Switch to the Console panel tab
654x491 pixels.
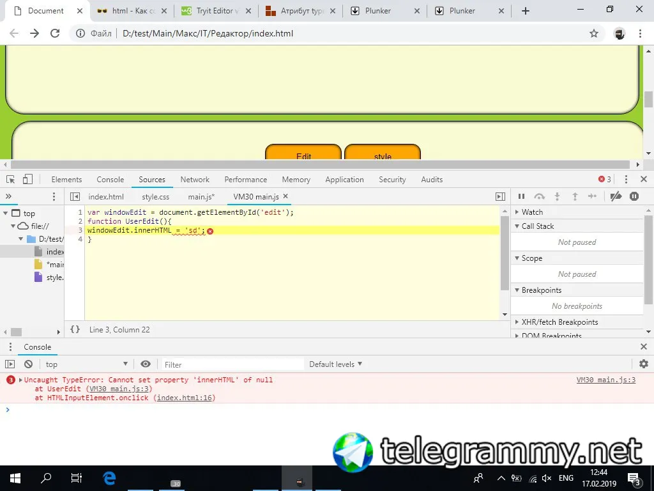(x=110, y=180)
